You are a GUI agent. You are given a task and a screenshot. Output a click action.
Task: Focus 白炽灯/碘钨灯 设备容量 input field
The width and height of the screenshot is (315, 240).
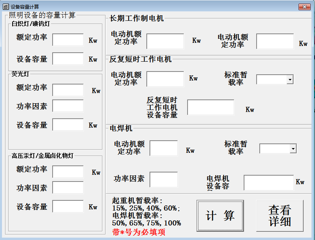[68, 59]
